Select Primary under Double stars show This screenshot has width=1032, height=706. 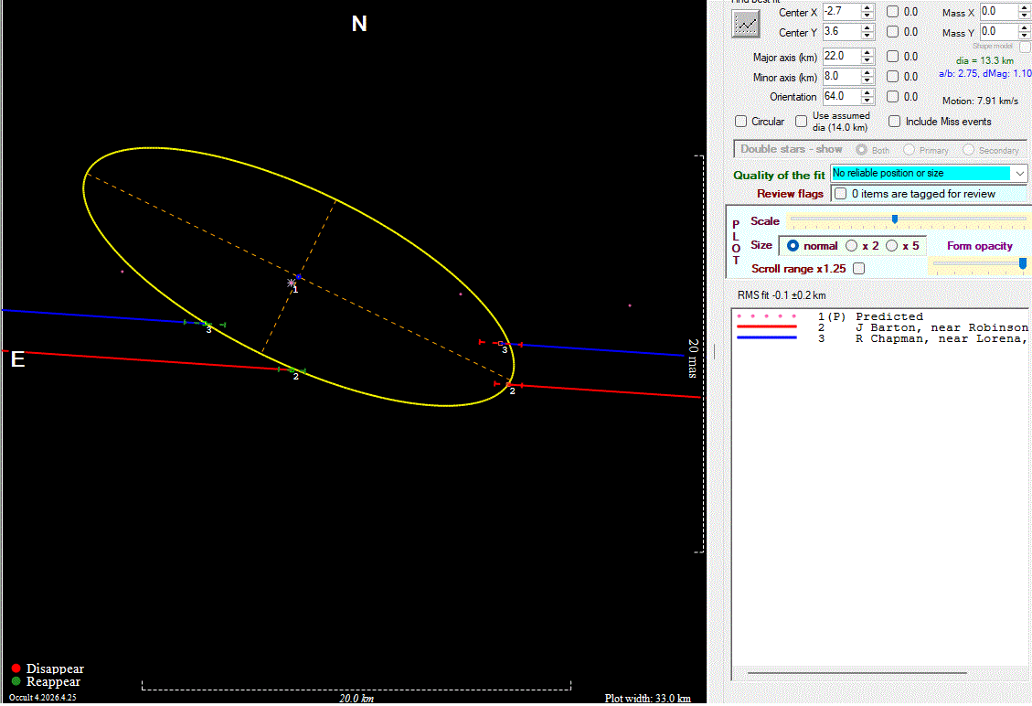coord(910,150)
